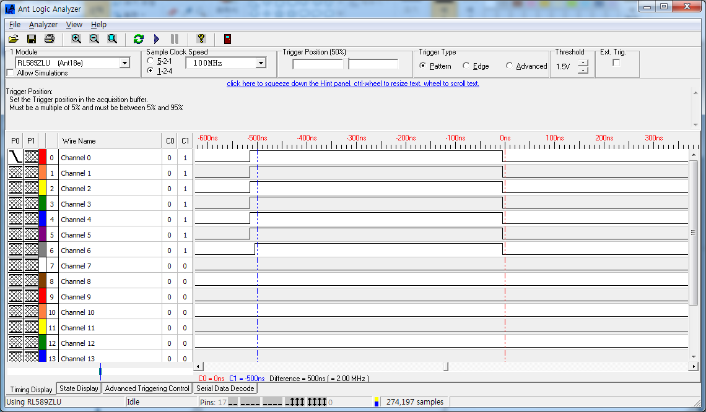Image resolution: width=706 pixels, height=412 pixels.
Task: Click the open file folder icon
Action: (13, 39)
